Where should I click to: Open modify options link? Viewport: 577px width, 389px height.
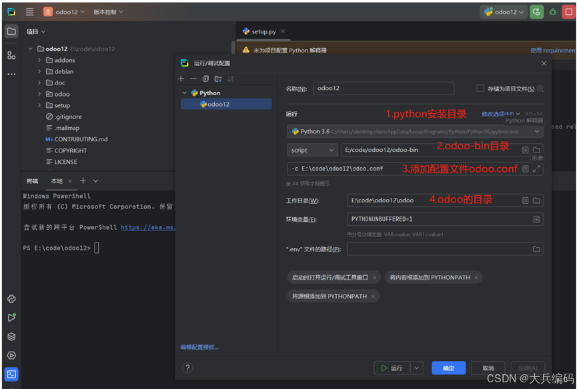[501, 114]
